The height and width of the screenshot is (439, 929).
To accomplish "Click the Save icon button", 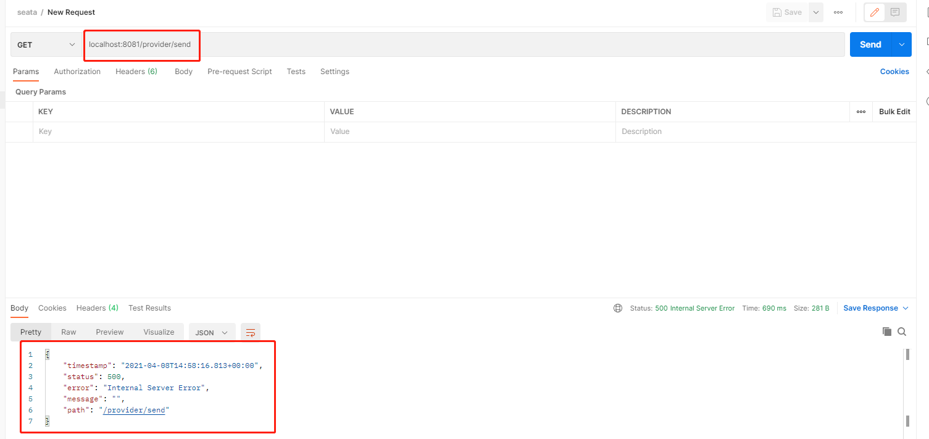I will (x=787, y=12).
